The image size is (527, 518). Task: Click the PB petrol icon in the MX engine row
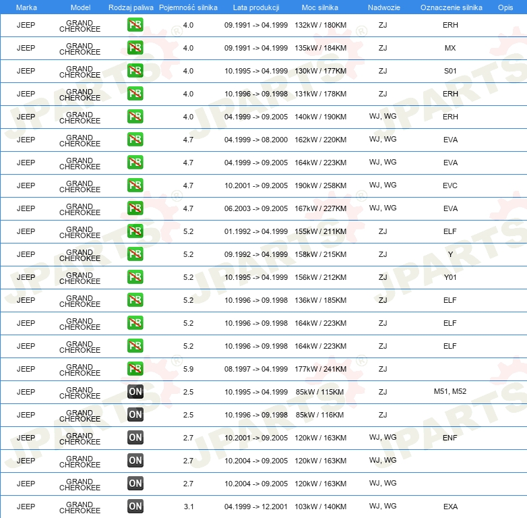(x=135, y=48)
